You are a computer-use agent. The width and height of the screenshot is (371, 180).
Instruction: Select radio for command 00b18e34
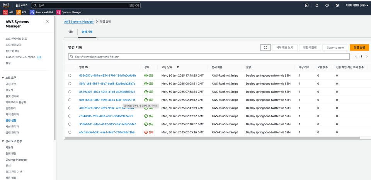(70, 100)
